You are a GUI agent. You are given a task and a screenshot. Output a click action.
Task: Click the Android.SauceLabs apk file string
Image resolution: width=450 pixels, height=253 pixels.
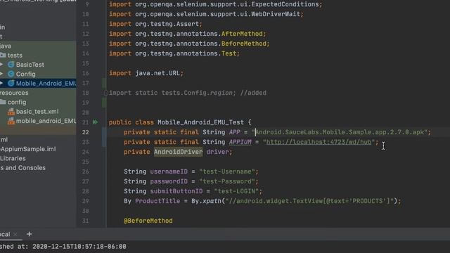(x=339, y=132)
